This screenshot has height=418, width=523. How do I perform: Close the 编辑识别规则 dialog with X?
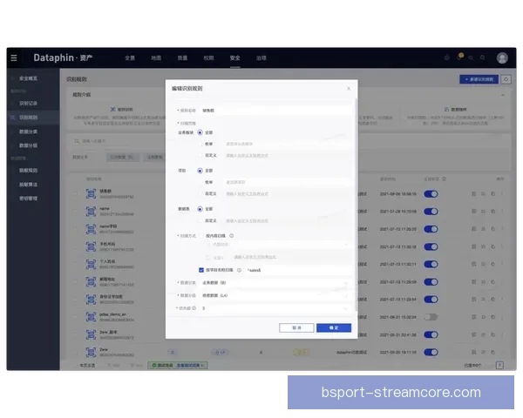click(x=349, y=88)
